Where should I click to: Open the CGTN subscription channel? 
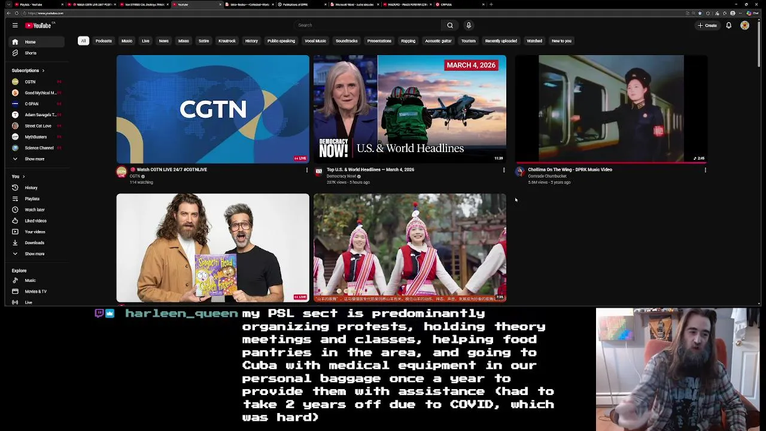point(37,81)
